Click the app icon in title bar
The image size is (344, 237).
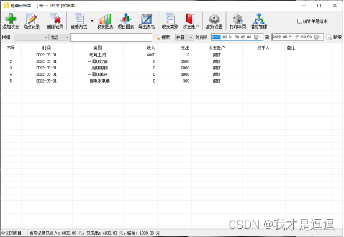tap(6, 6)
